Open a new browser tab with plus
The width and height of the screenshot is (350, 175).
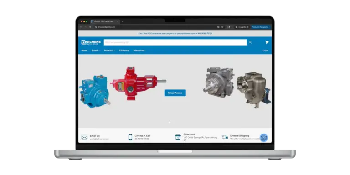click(122, 21)
